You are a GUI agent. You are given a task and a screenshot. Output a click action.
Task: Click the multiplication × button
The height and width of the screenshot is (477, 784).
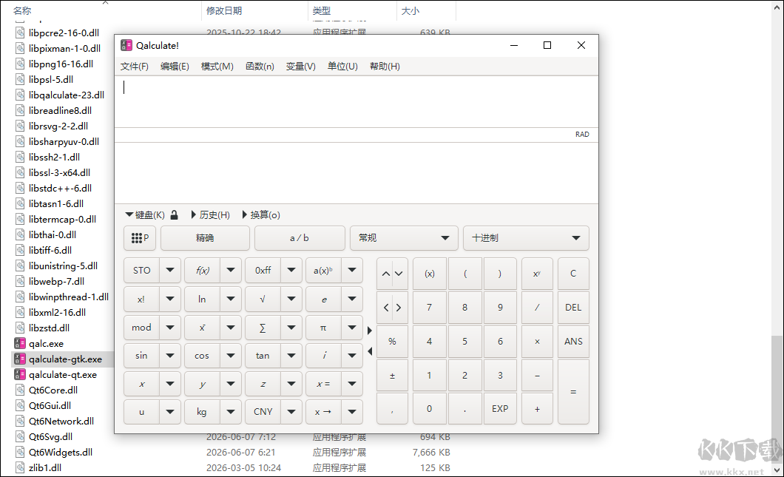click(x=537, y=342)
